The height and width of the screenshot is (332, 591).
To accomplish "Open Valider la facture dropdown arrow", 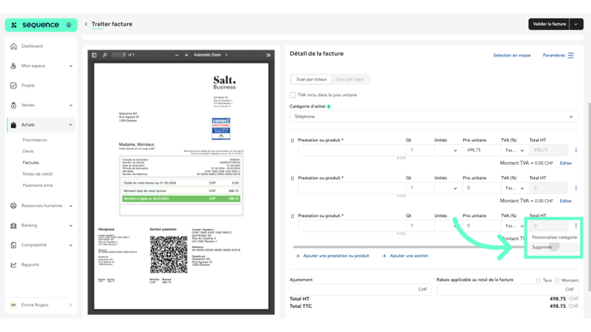I will coord(576,24).
